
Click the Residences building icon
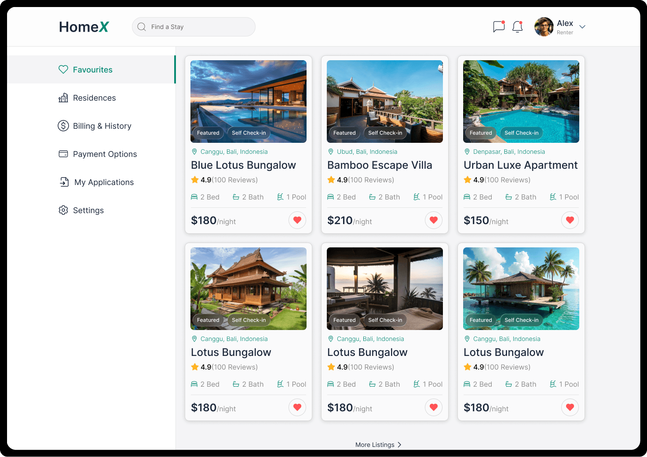(63, 98)
